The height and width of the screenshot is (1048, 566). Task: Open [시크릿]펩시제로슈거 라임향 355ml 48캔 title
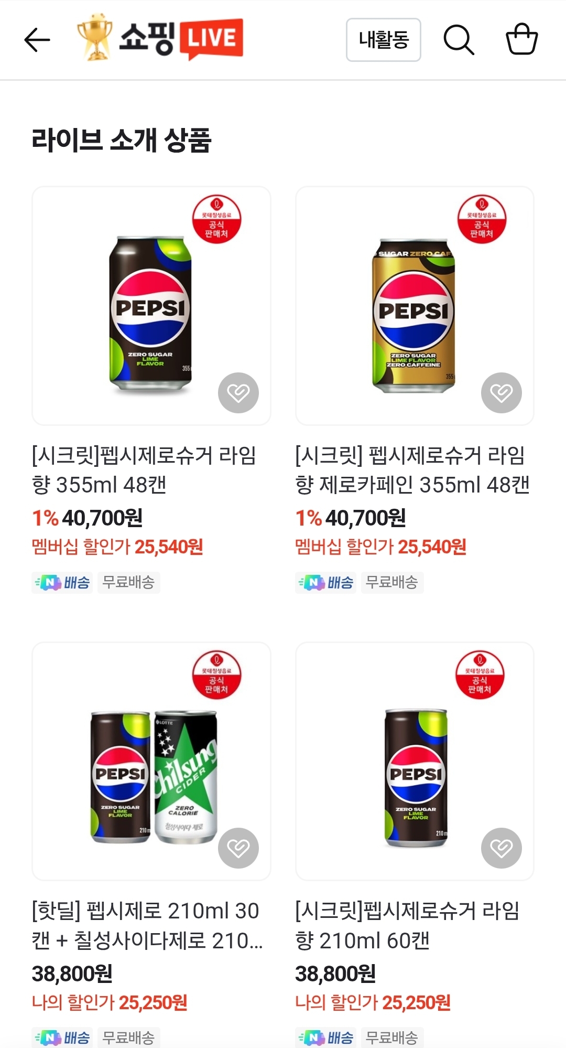(x=144, y=470)
